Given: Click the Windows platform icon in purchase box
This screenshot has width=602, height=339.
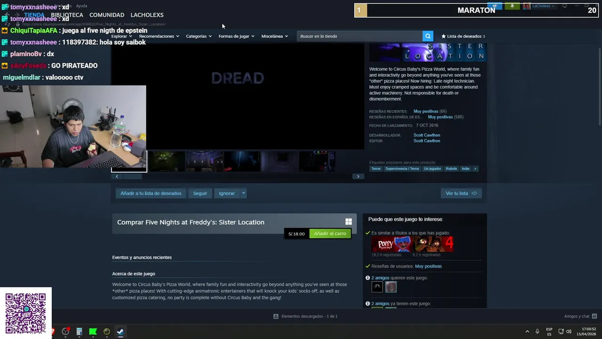Looking at the screenshot, I should (x=349, y=222).
